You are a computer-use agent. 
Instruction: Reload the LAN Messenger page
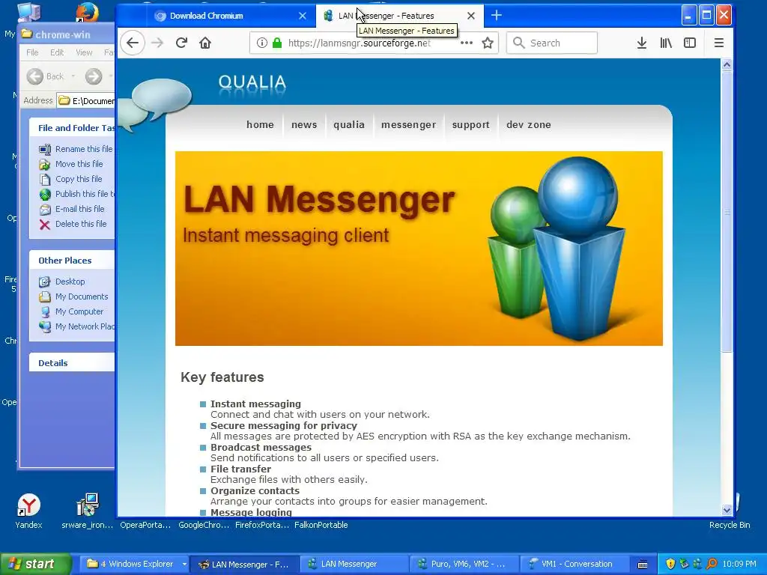point(181,43)
